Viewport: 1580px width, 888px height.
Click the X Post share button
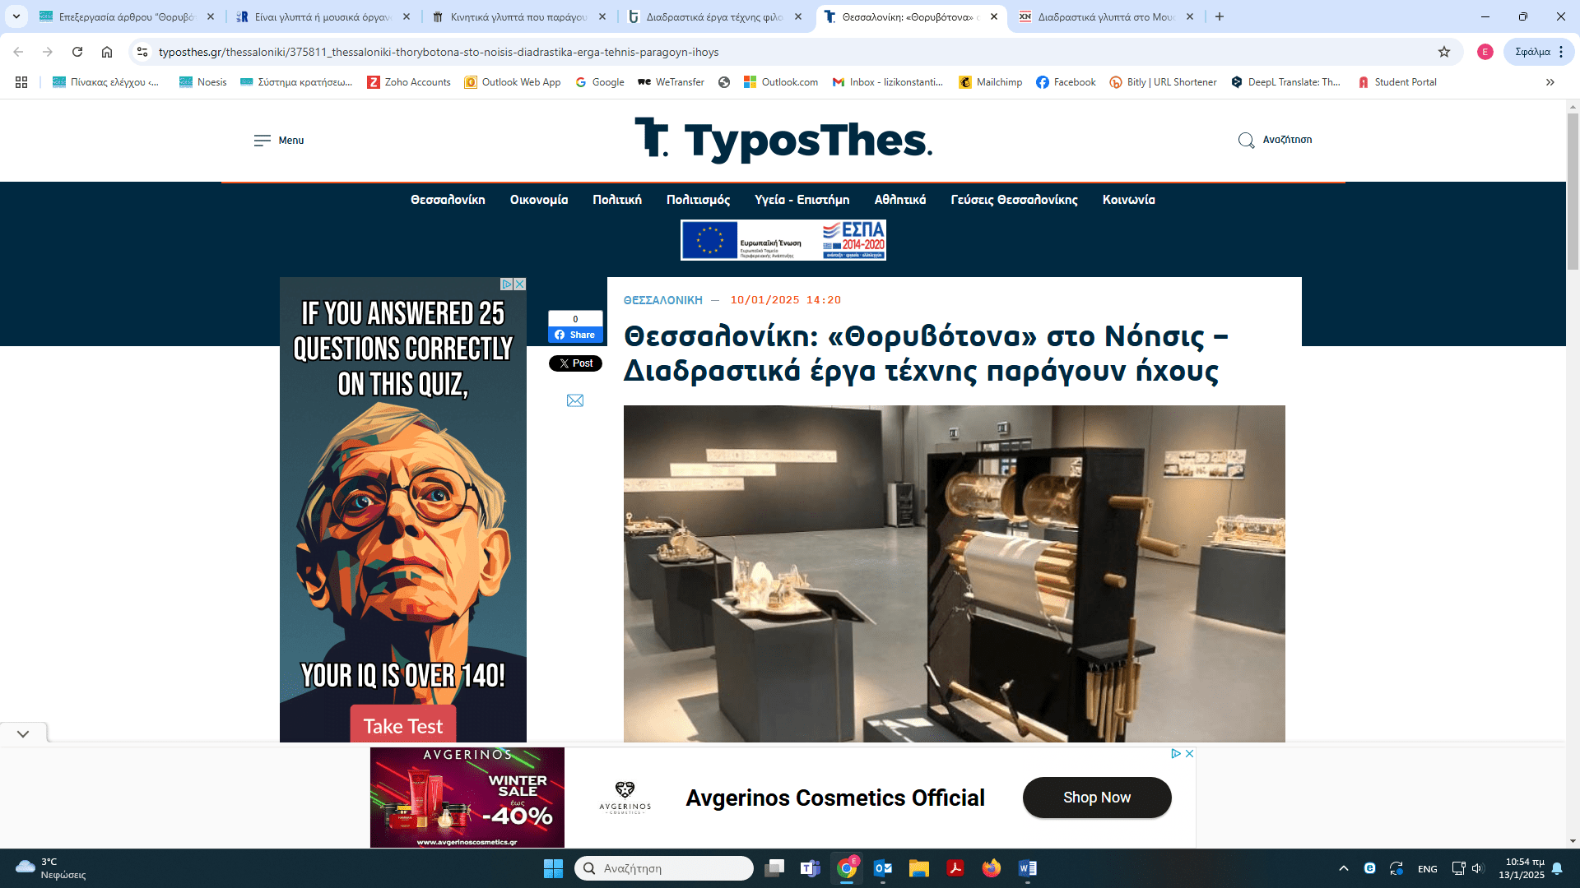click(574, 363)
